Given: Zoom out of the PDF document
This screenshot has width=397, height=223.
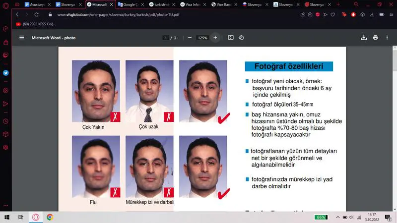Looking at the screenshot, I should (x=190, y=38).
